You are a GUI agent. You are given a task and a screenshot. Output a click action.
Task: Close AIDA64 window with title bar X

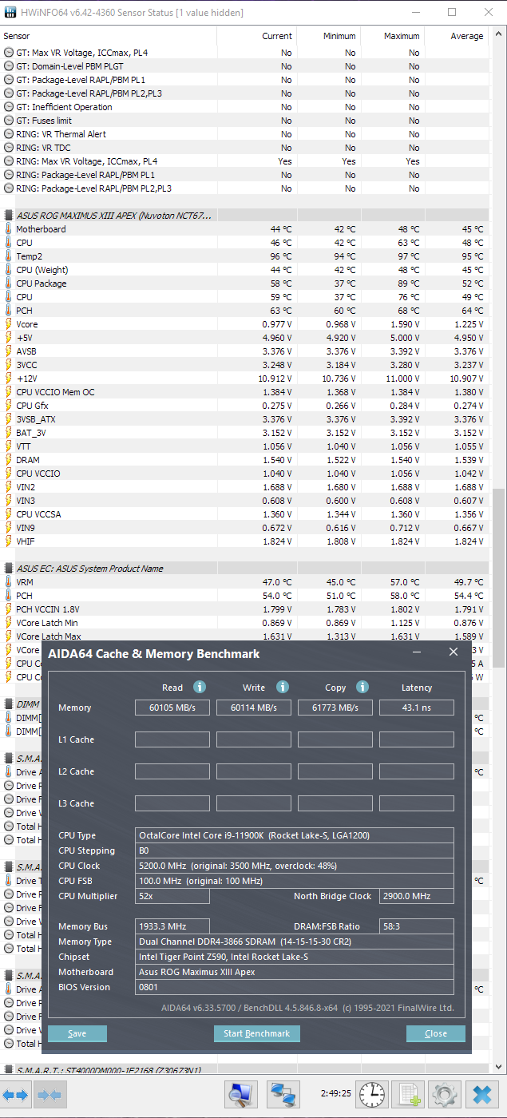[x=454, y=652]
